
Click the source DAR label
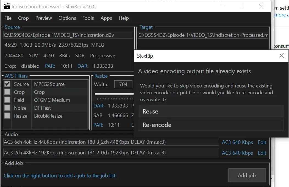[x=83, y=66]
